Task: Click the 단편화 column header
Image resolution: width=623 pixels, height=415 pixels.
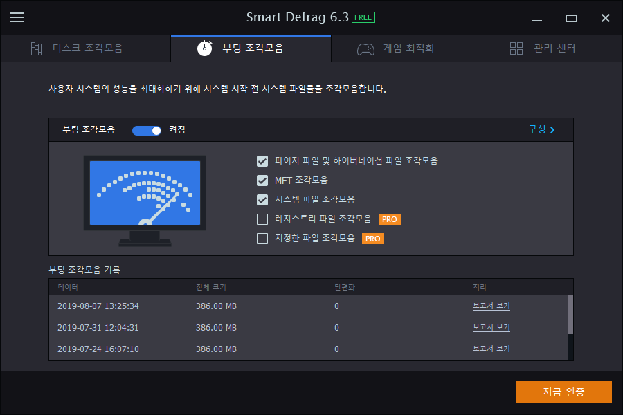Action: (x=345, y=287)
